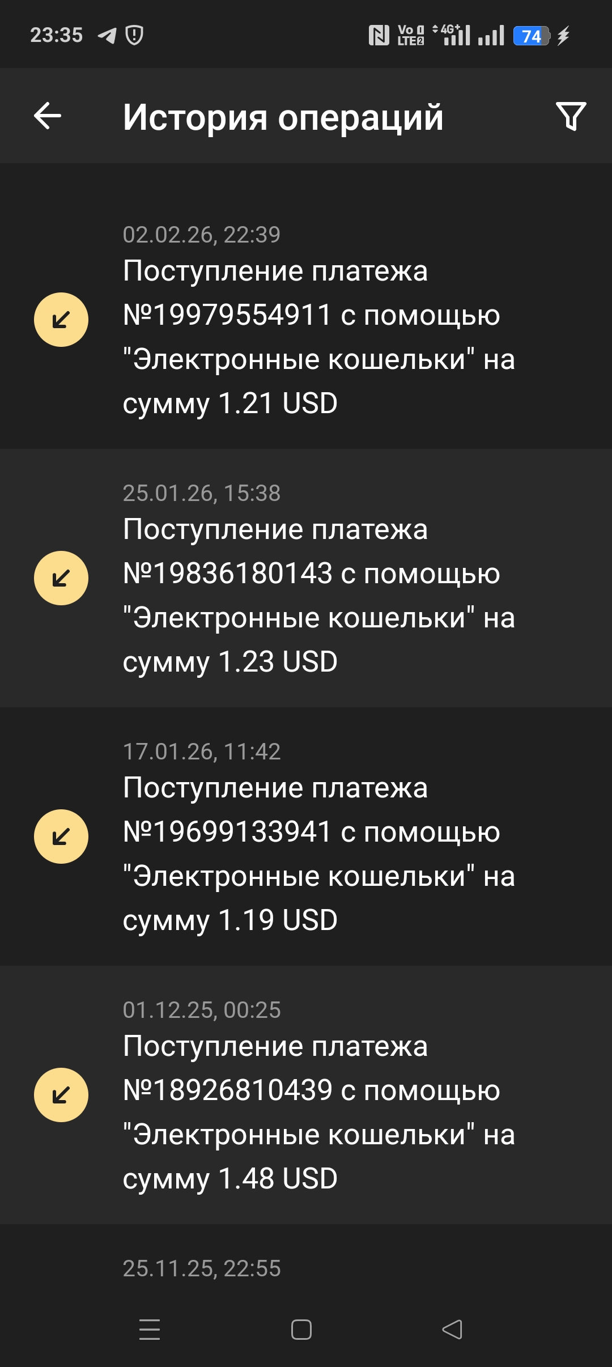
Task: Tap incoming arrow icon for payment №19979554911
Action: (x=61, y=320)
